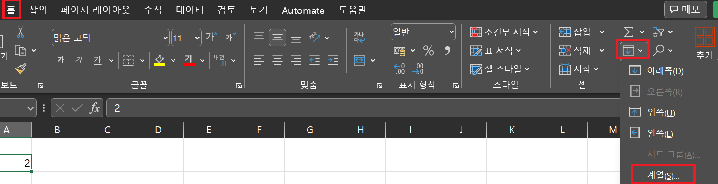
Task: Switch to the 수식 tab
Action: point(153,10)
